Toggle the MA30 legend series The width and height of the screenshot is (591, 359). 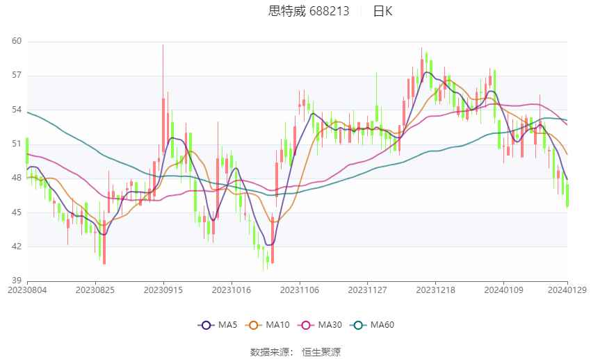[x=320, y=325]
